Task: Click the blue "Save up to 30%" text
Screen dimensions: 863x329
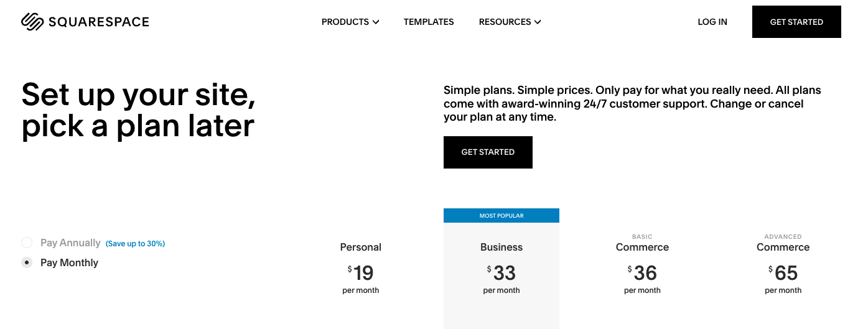Action: tap(135, 244)
